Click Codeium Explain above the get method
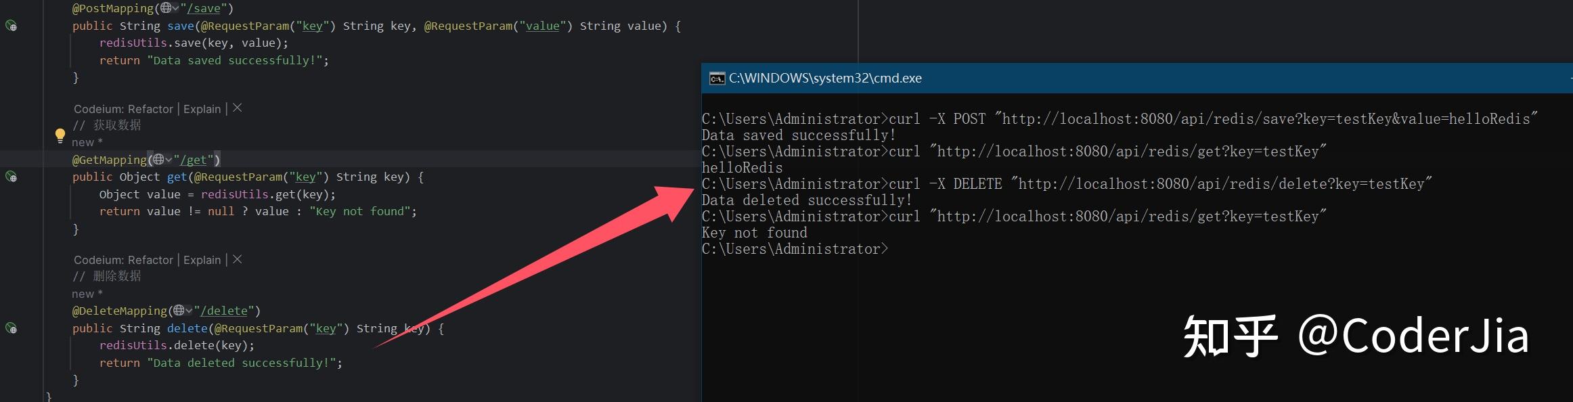Viewport: 1573px width, 402px height. [202, 109]
